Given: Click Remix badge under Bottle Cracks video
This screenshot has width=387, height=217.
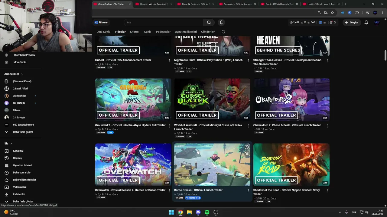Looking at the screenshot, I should pyautogui.click(x=193, y=198).
